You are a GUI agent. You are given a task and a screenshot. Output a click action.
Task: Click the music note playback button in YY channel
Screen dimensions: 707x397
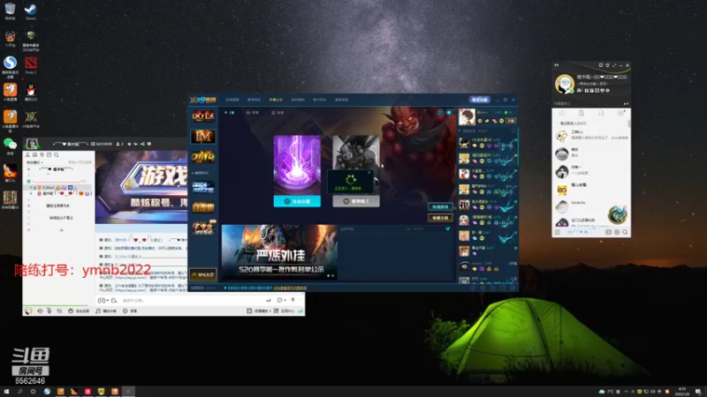click(106, 311)
